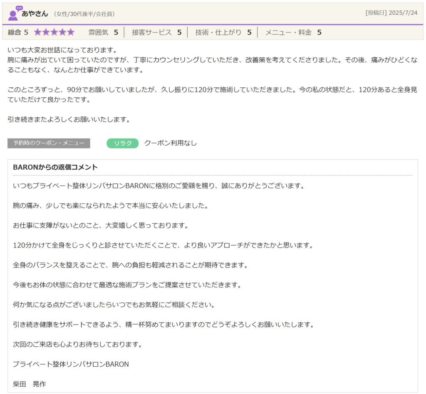Image resolution: width=426 pixels, height=394 pixels.
Task: Click the クーポン利用なし text
Action: (170, 143)
